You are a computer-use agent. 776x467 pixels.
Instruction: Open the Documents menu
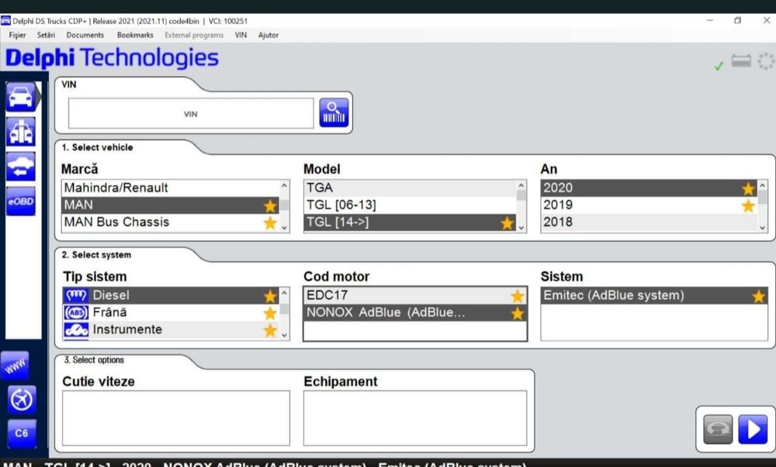coord(85,35)
